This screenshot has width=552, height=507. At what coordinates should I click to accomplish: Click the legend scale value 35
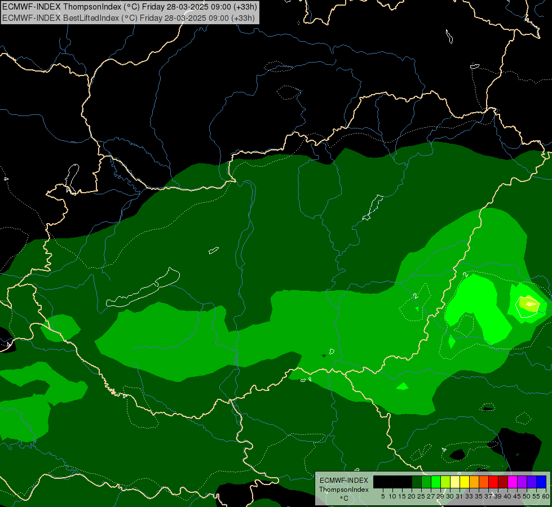[479, 496]
